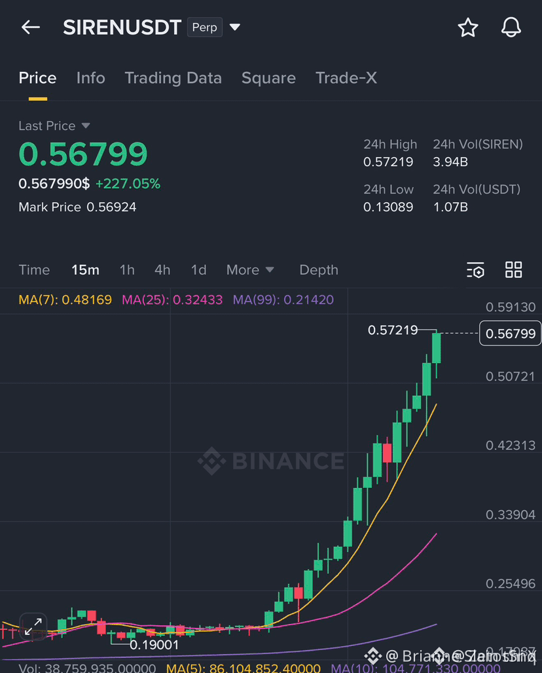Tap the Mark Price 0.56924 text
The width and height of the screenshot is (542, 673).
77,207
